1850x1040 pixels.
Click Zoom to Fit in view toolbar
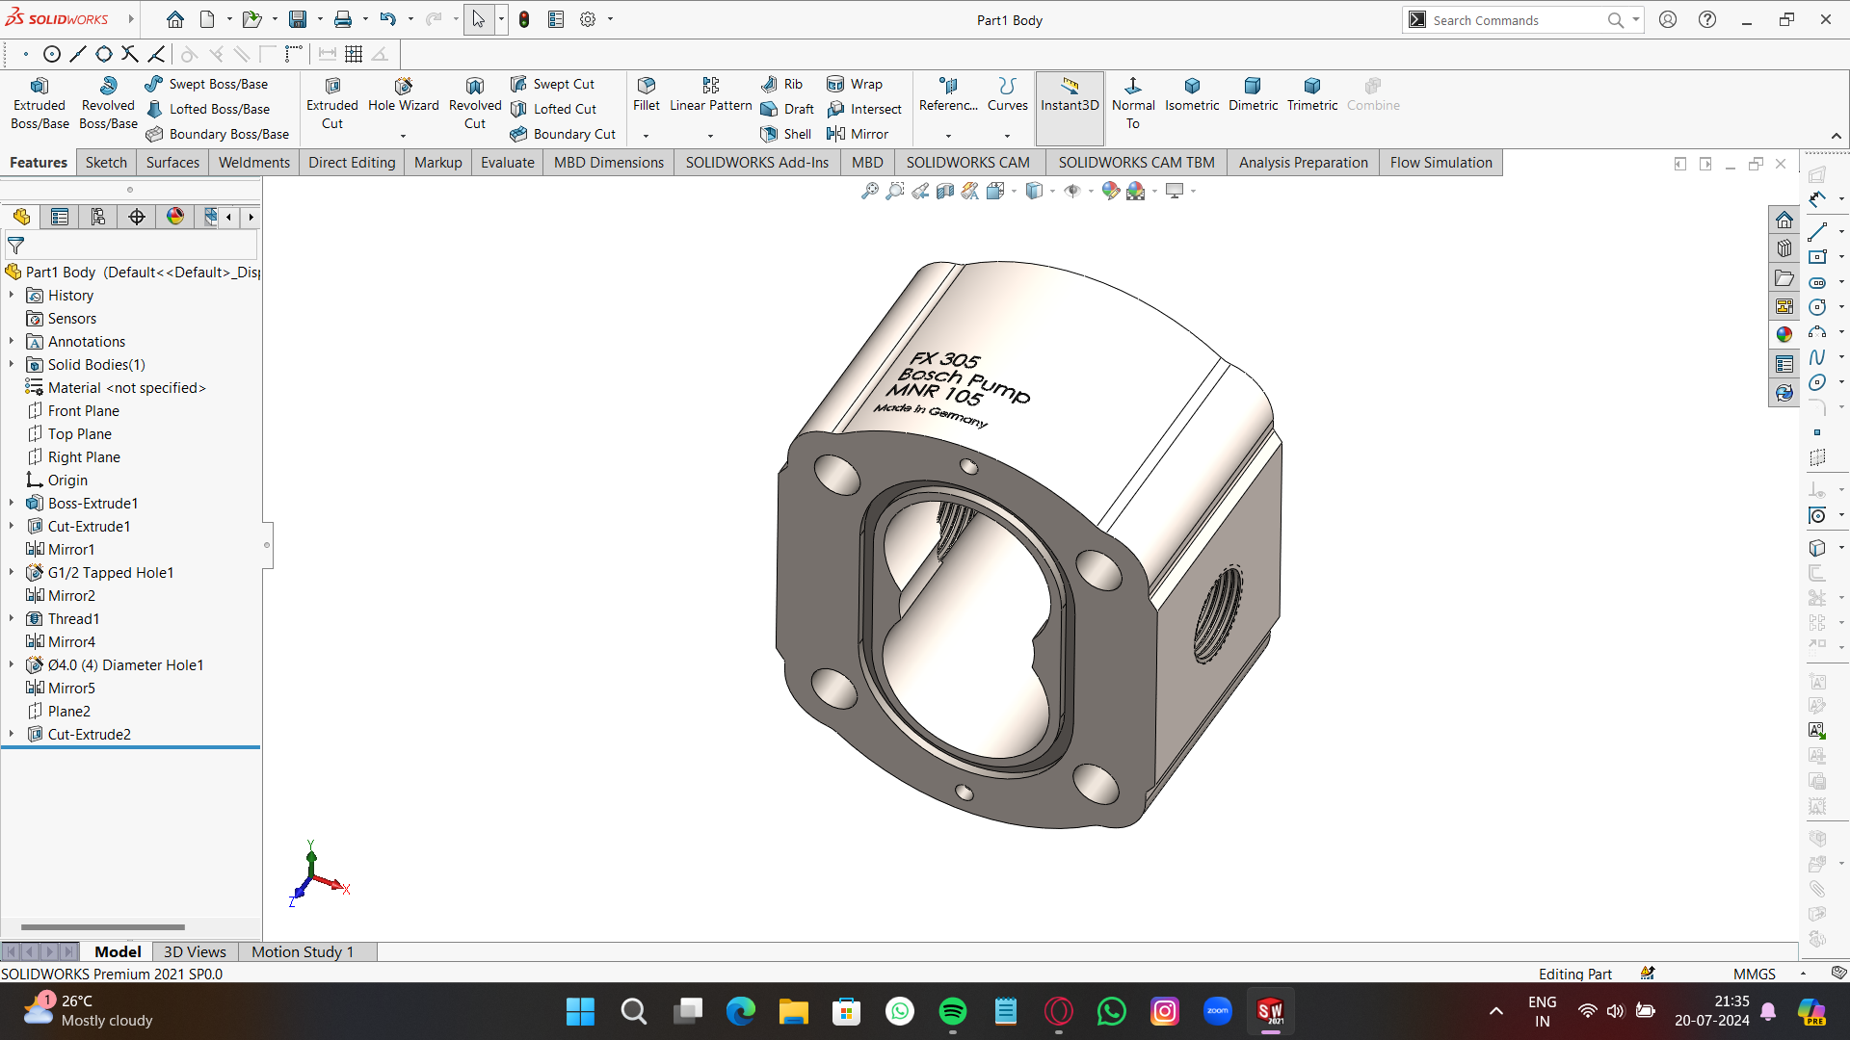pos(869,191)
